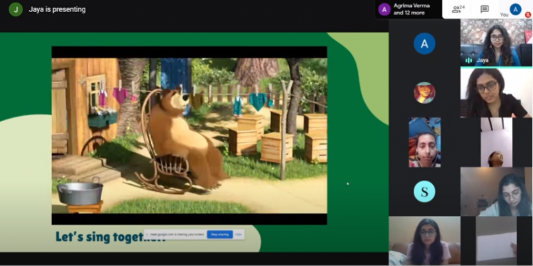The height and width of the screenshot is (266, 533).
Task: Select bottom tile of girl with glasses
Action: pyautogui.click(x=424, y=241)
